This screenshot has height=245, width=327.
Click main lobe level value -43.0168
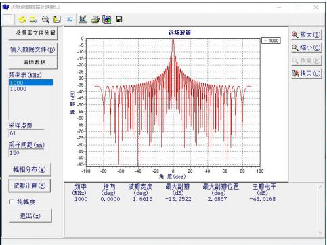[263, 199]
